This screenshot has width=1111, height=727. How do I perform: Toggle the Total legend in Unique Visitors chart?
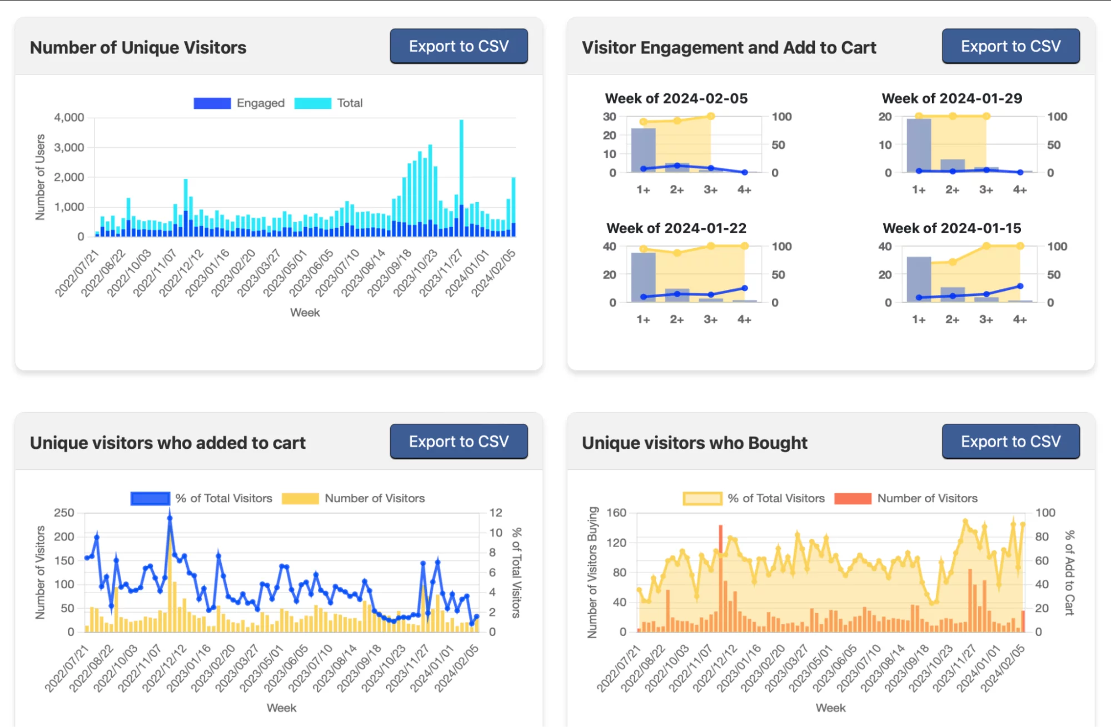328,103
